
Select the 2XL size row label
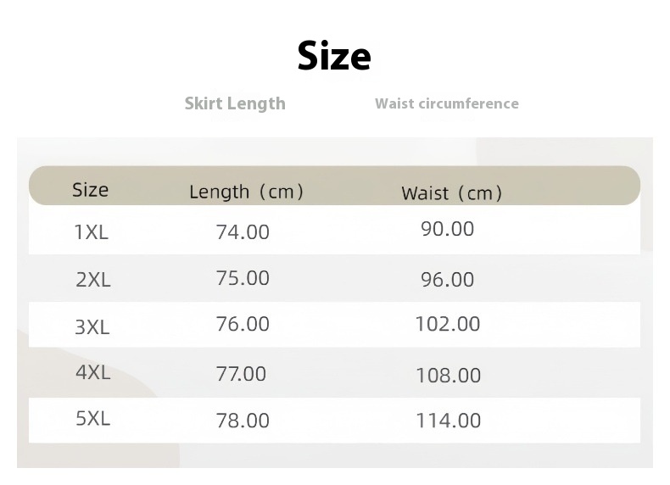pyautogui.click(x=93, y=279)
